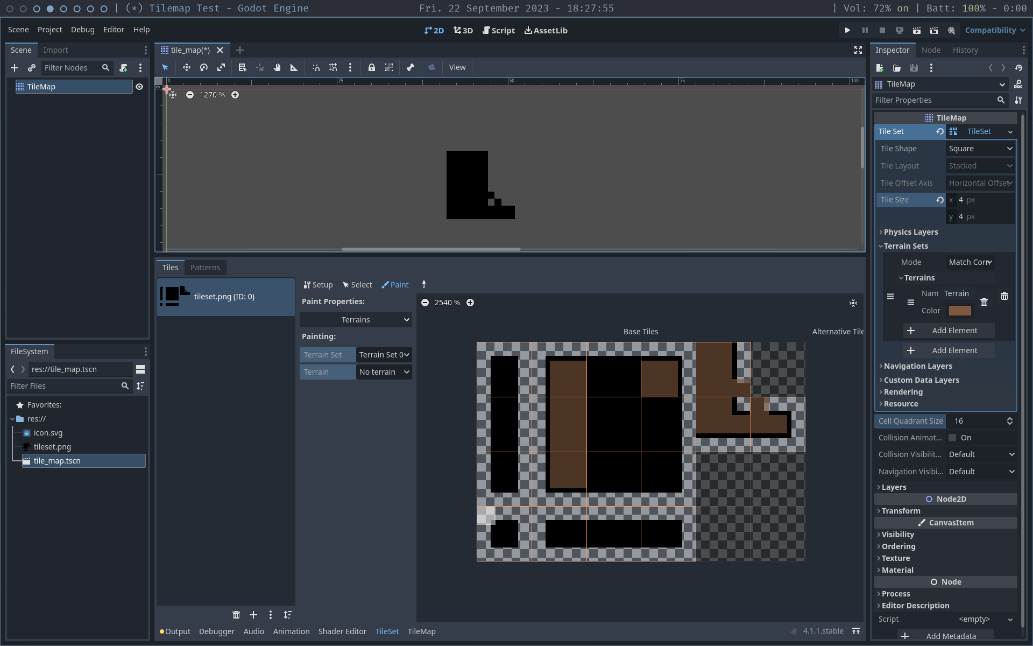Edit the Terrain color swatch

960,311
